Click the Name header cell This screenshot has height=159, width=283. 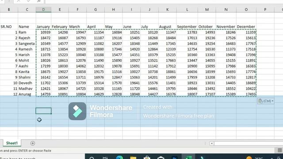(27, 26)
